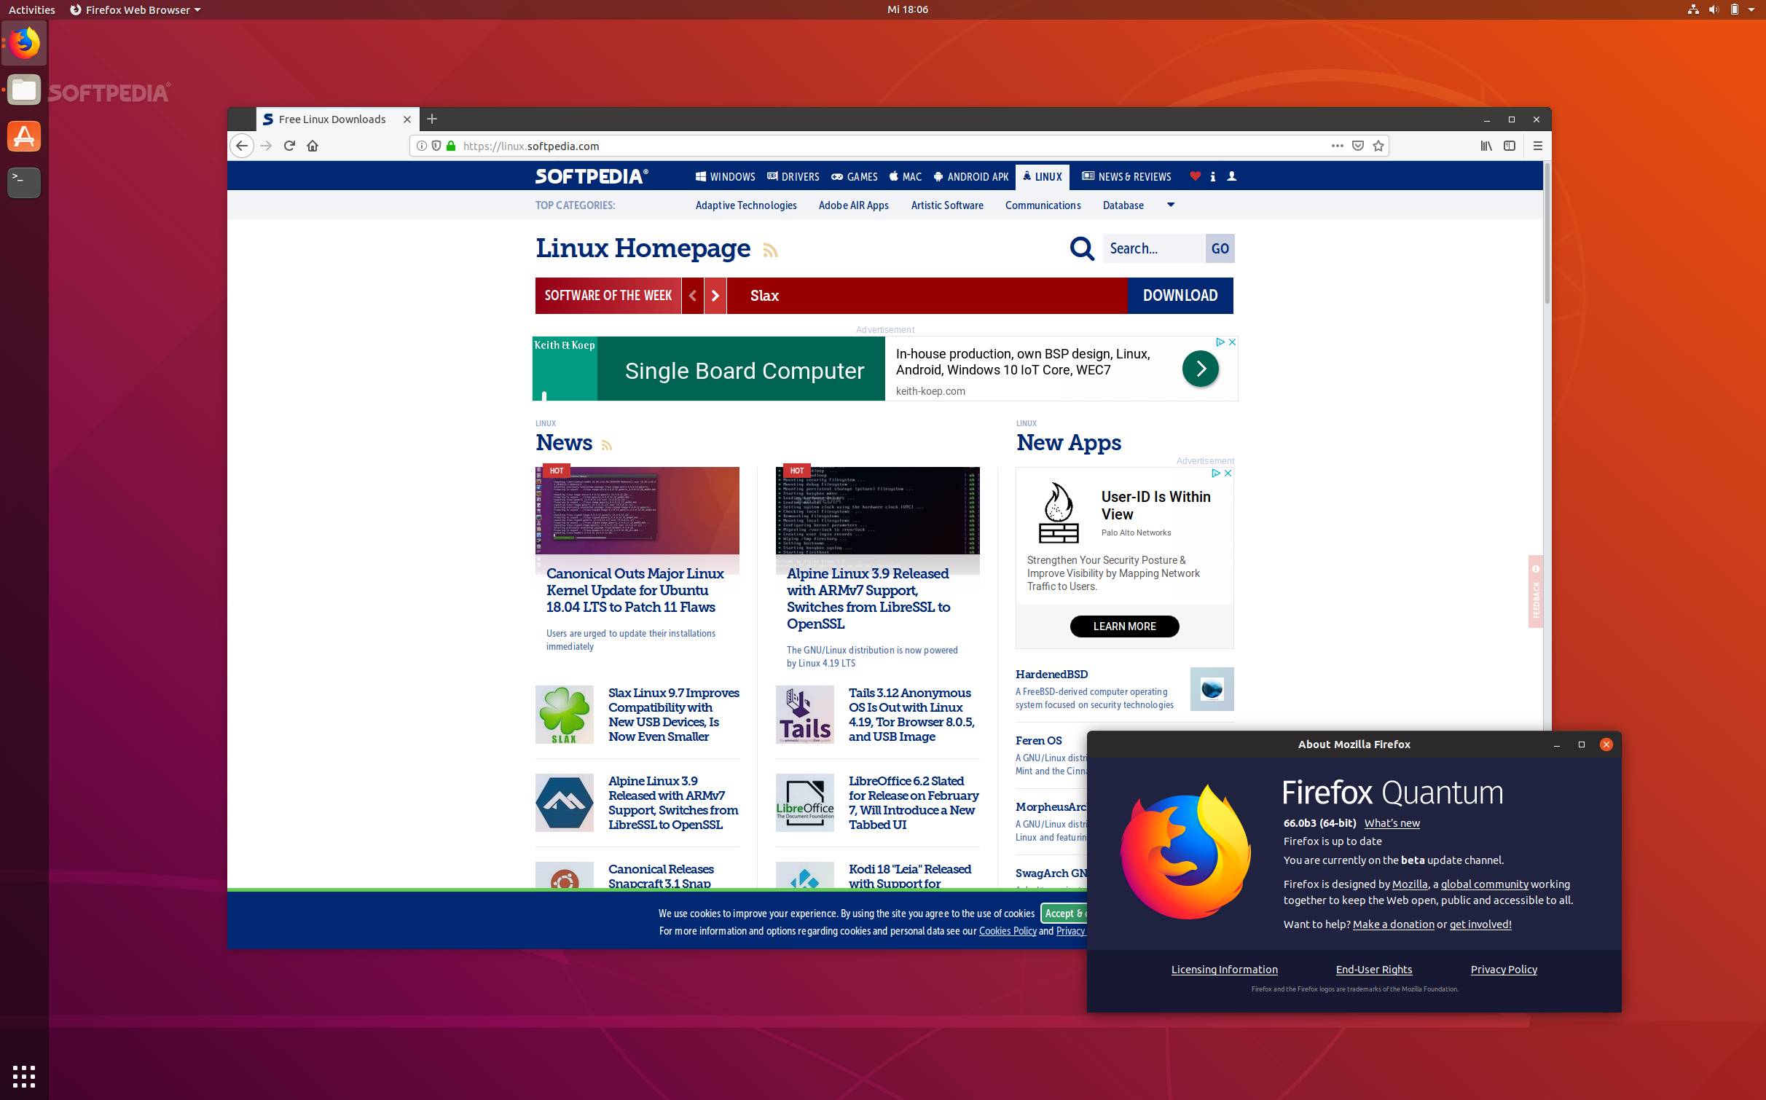The image size is (1766, 1100).
Task: Click the What's new link in Firefox dialog
Action: 1391,824
